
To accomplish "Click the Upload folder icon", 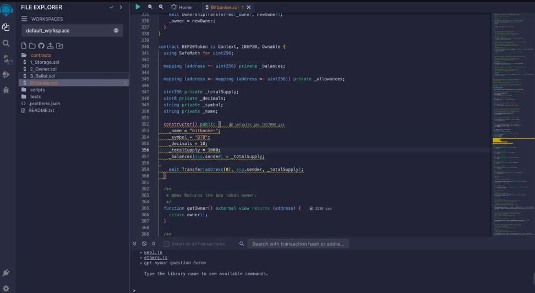I will point(59,46).
